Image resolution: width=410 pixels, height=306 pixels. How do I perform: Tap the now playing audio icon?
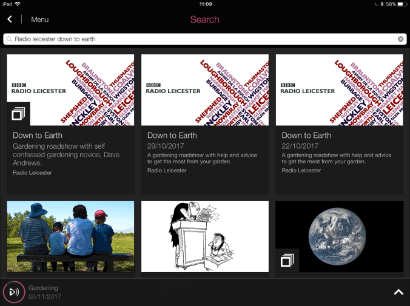point(13,292)
